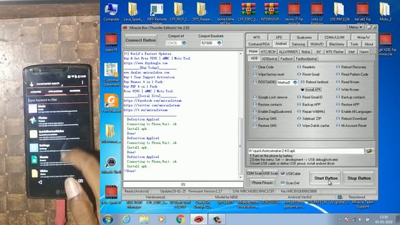Click the taskbar clock showing date
This screenshot has height=225, width=400.
(383, 219)
